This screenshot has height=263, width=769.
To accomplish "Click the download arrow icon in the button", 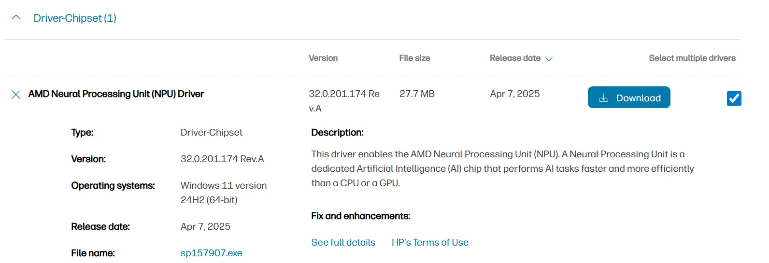I will [x=603, y=98].
